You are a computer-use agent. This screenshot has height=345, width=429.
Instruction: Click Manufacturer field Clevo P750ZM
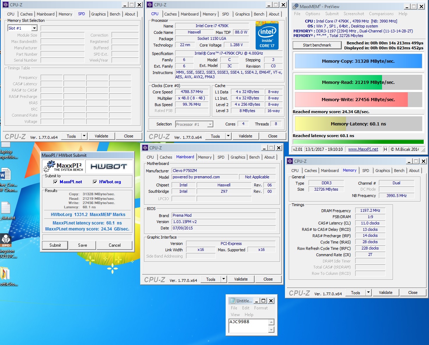224,171
